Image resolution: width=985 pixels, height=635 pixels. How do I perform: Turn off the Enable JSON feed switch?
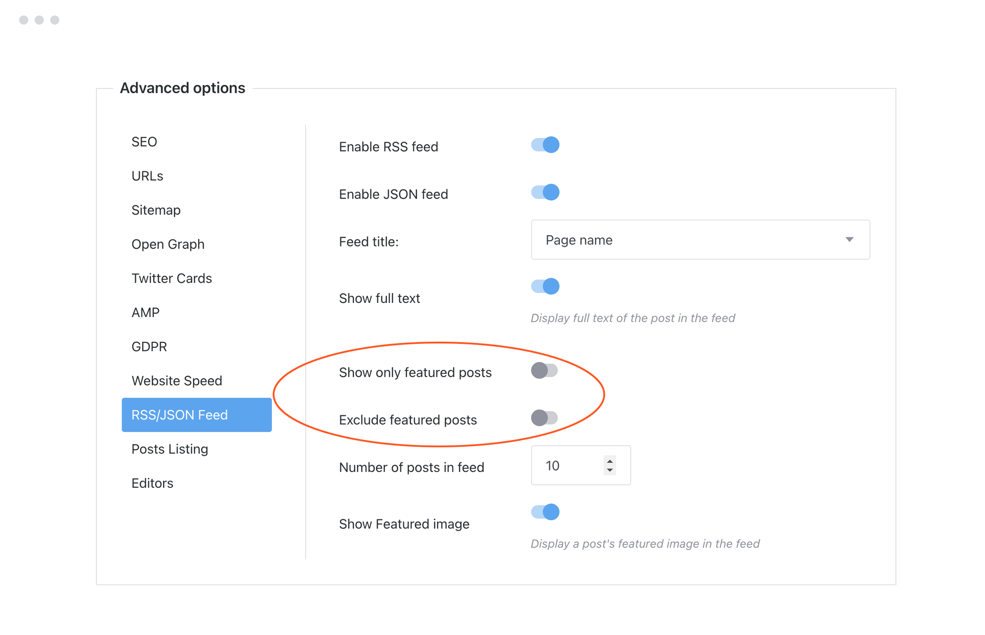tap(545, 192)
